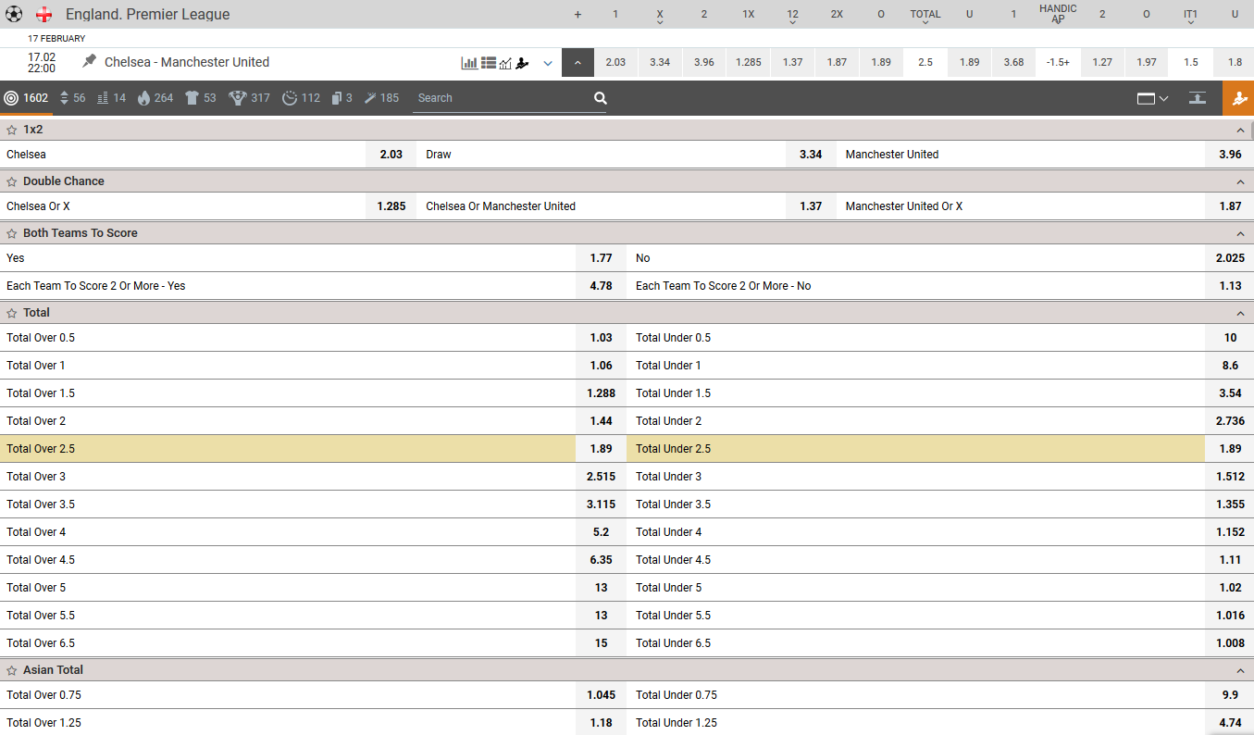This screenshot has height=735, width=1254.
Task: Bet on Chelsea win at 2.03
Action: coord(391,155)
